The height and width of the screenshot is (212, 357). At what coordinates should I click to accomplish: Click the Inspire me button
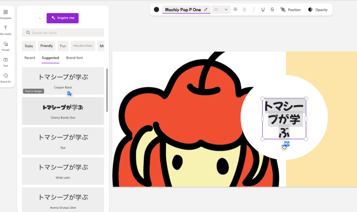(63, 18)
